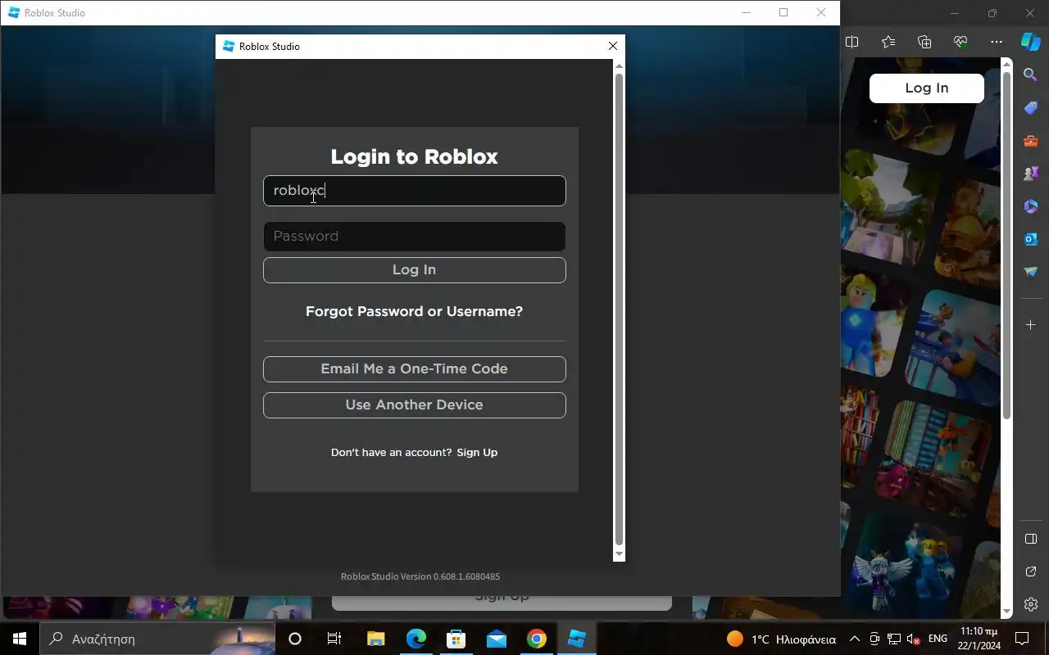This screenshot has height=655, width=1049.
Task: Open the Windows Start menu
Action: [x=20, y=639]
